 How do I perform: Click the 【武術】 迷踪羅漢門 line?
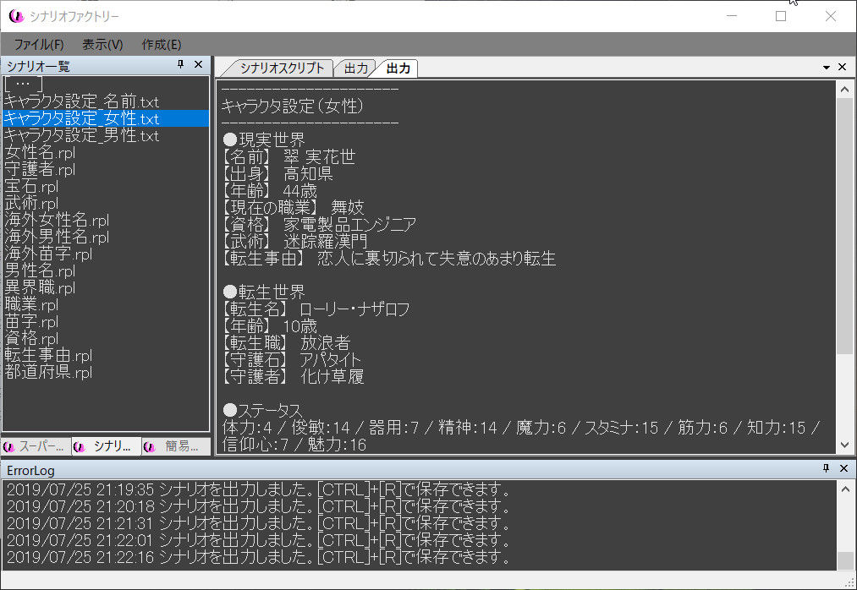(294, 242)
